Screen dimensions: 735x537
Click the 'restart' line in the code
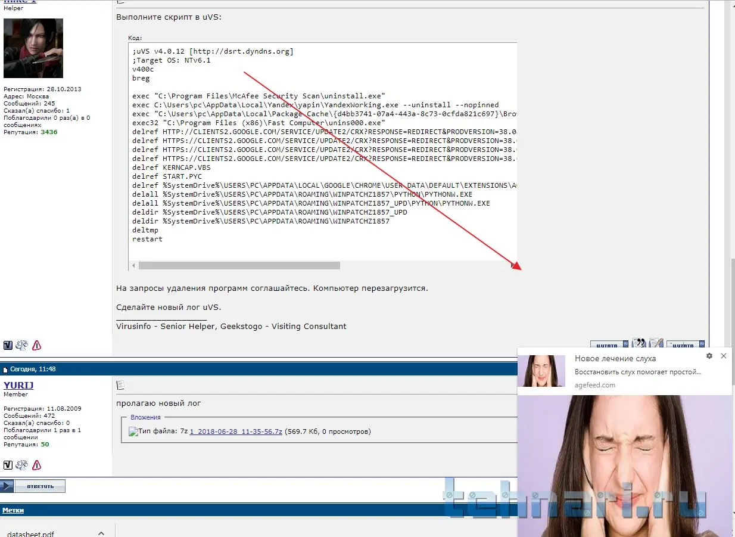point(147,239)
